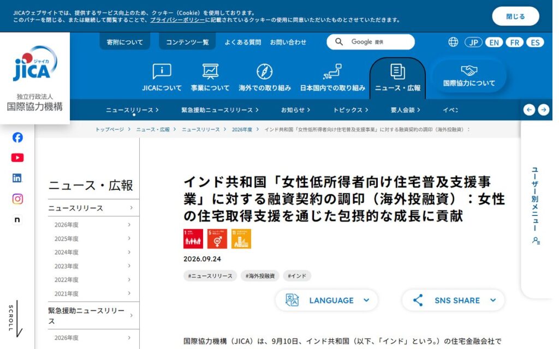Click the SNS share icon
The height and width of the screenshot is (349, 559).
point(418,300)
